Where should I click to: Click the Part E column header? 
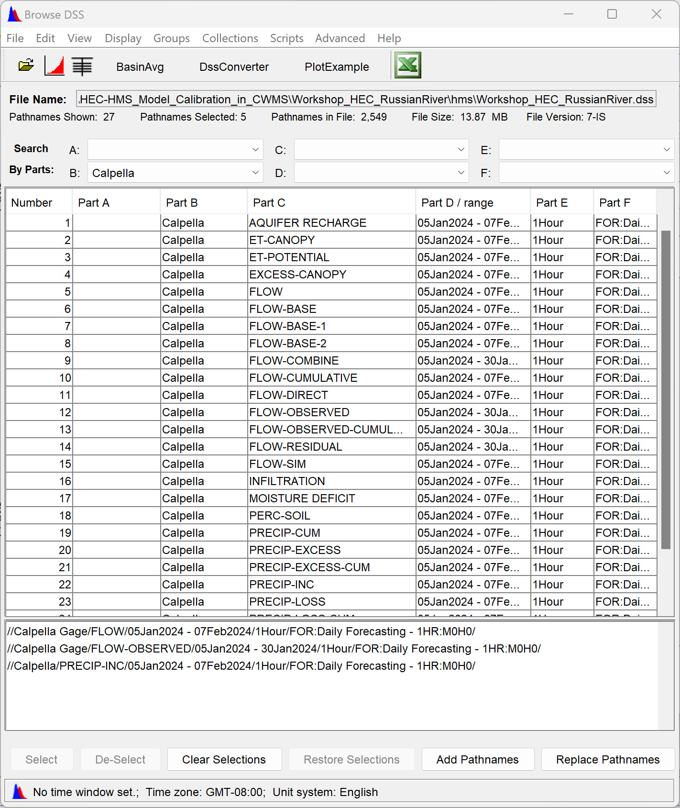coord(562,202)
